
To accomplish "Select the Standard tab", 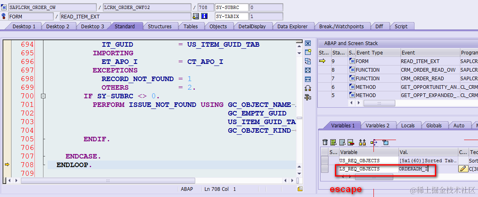I will [125, 27].
